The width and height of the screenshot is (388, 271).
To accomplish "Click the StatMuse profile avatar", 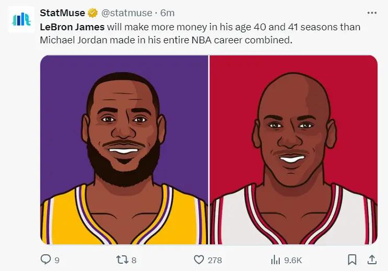I will (x=21, y=20).
